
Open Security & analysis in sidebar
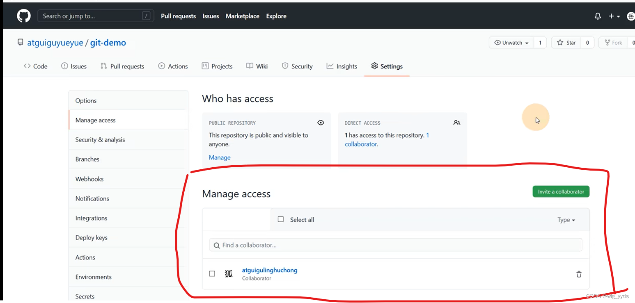128,139
